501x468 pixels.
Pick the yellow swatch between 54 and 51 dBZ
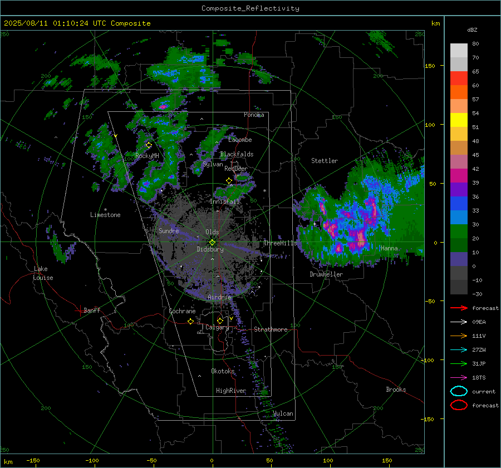pyautogui.click(x=459, y=120)
